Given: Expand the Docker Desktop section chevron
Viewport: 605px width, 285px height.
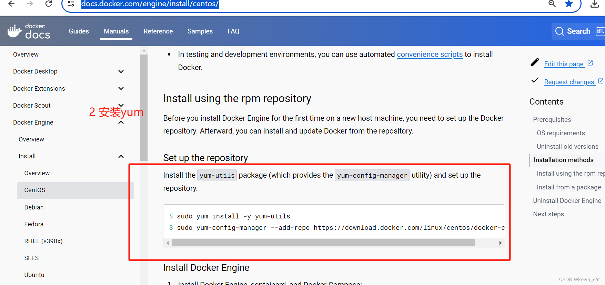Looking at the screenshot, I should coord(121,71).
